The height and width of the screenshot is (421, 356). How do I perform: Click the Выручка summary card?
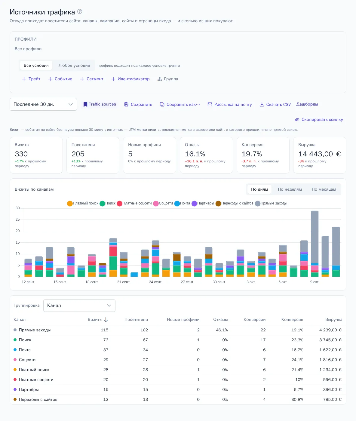320,155
